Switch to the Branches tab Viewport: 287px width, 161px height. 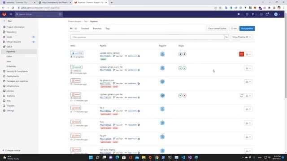click(97, 29)
